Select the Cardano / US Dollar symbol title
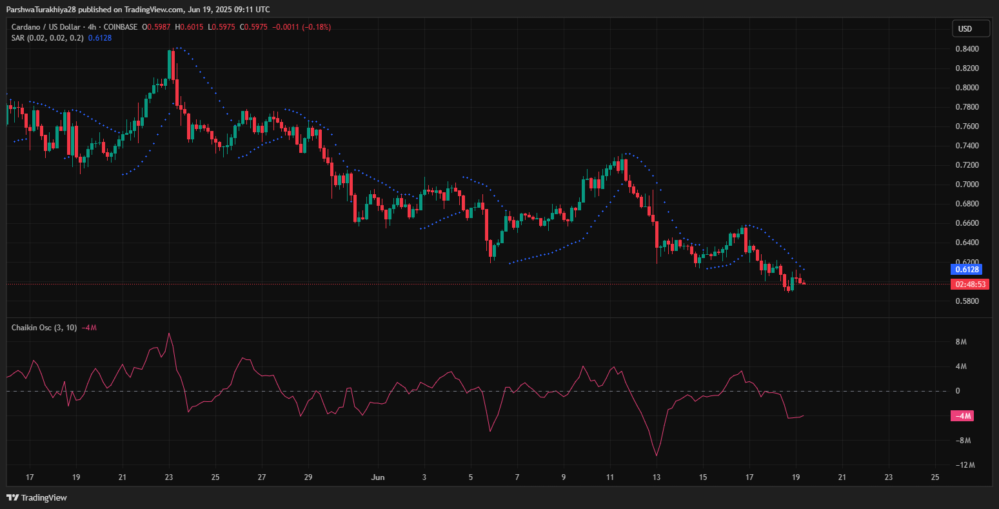The image size is (999, 509). tap(52, 27)
